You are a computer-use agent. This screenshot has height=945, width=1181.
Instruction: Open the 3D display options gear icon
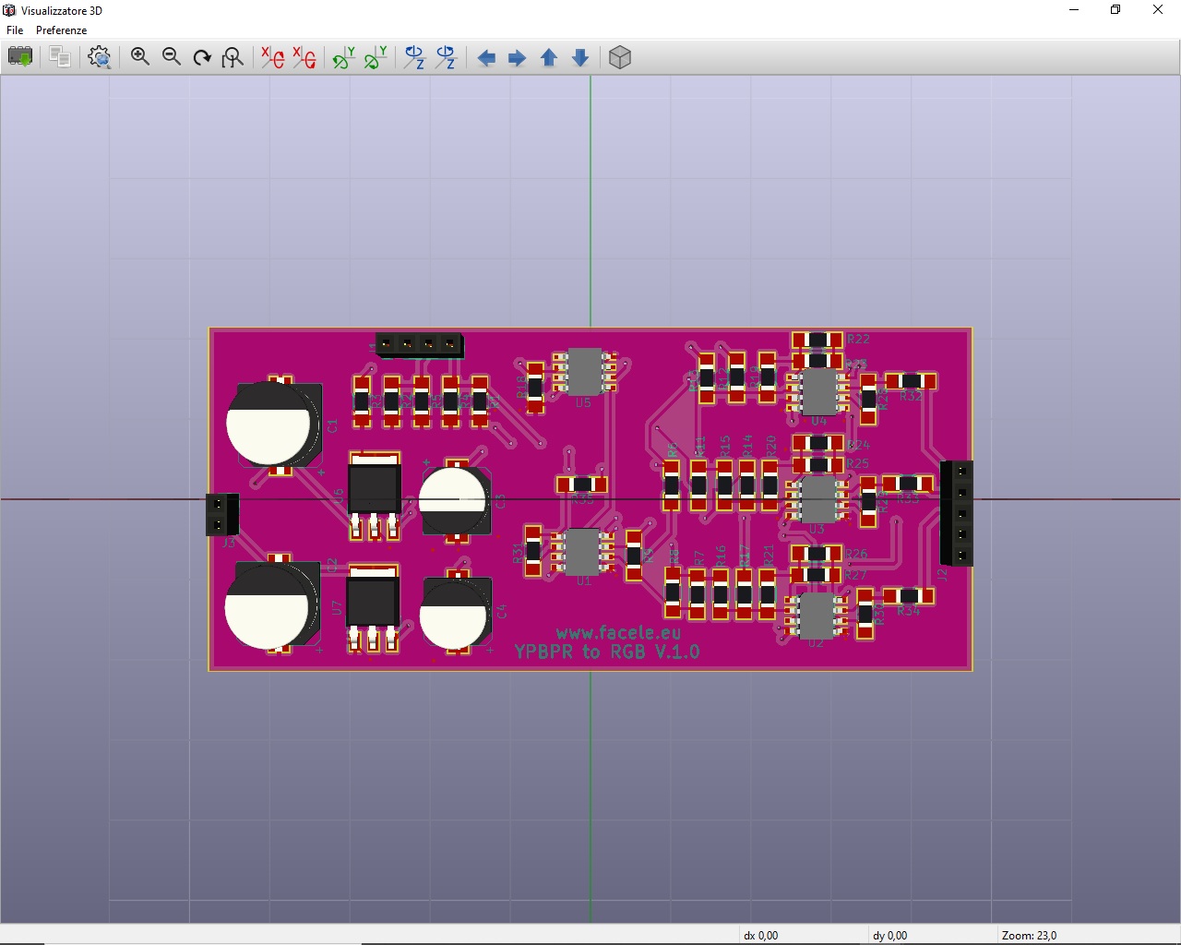(100, 57)
